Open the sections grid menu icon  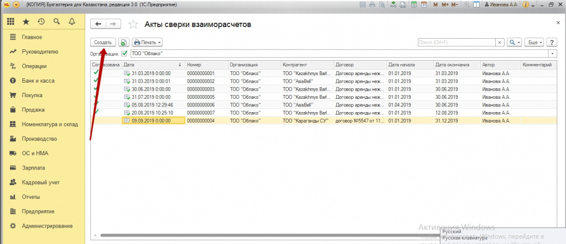[x=11, y=22]
